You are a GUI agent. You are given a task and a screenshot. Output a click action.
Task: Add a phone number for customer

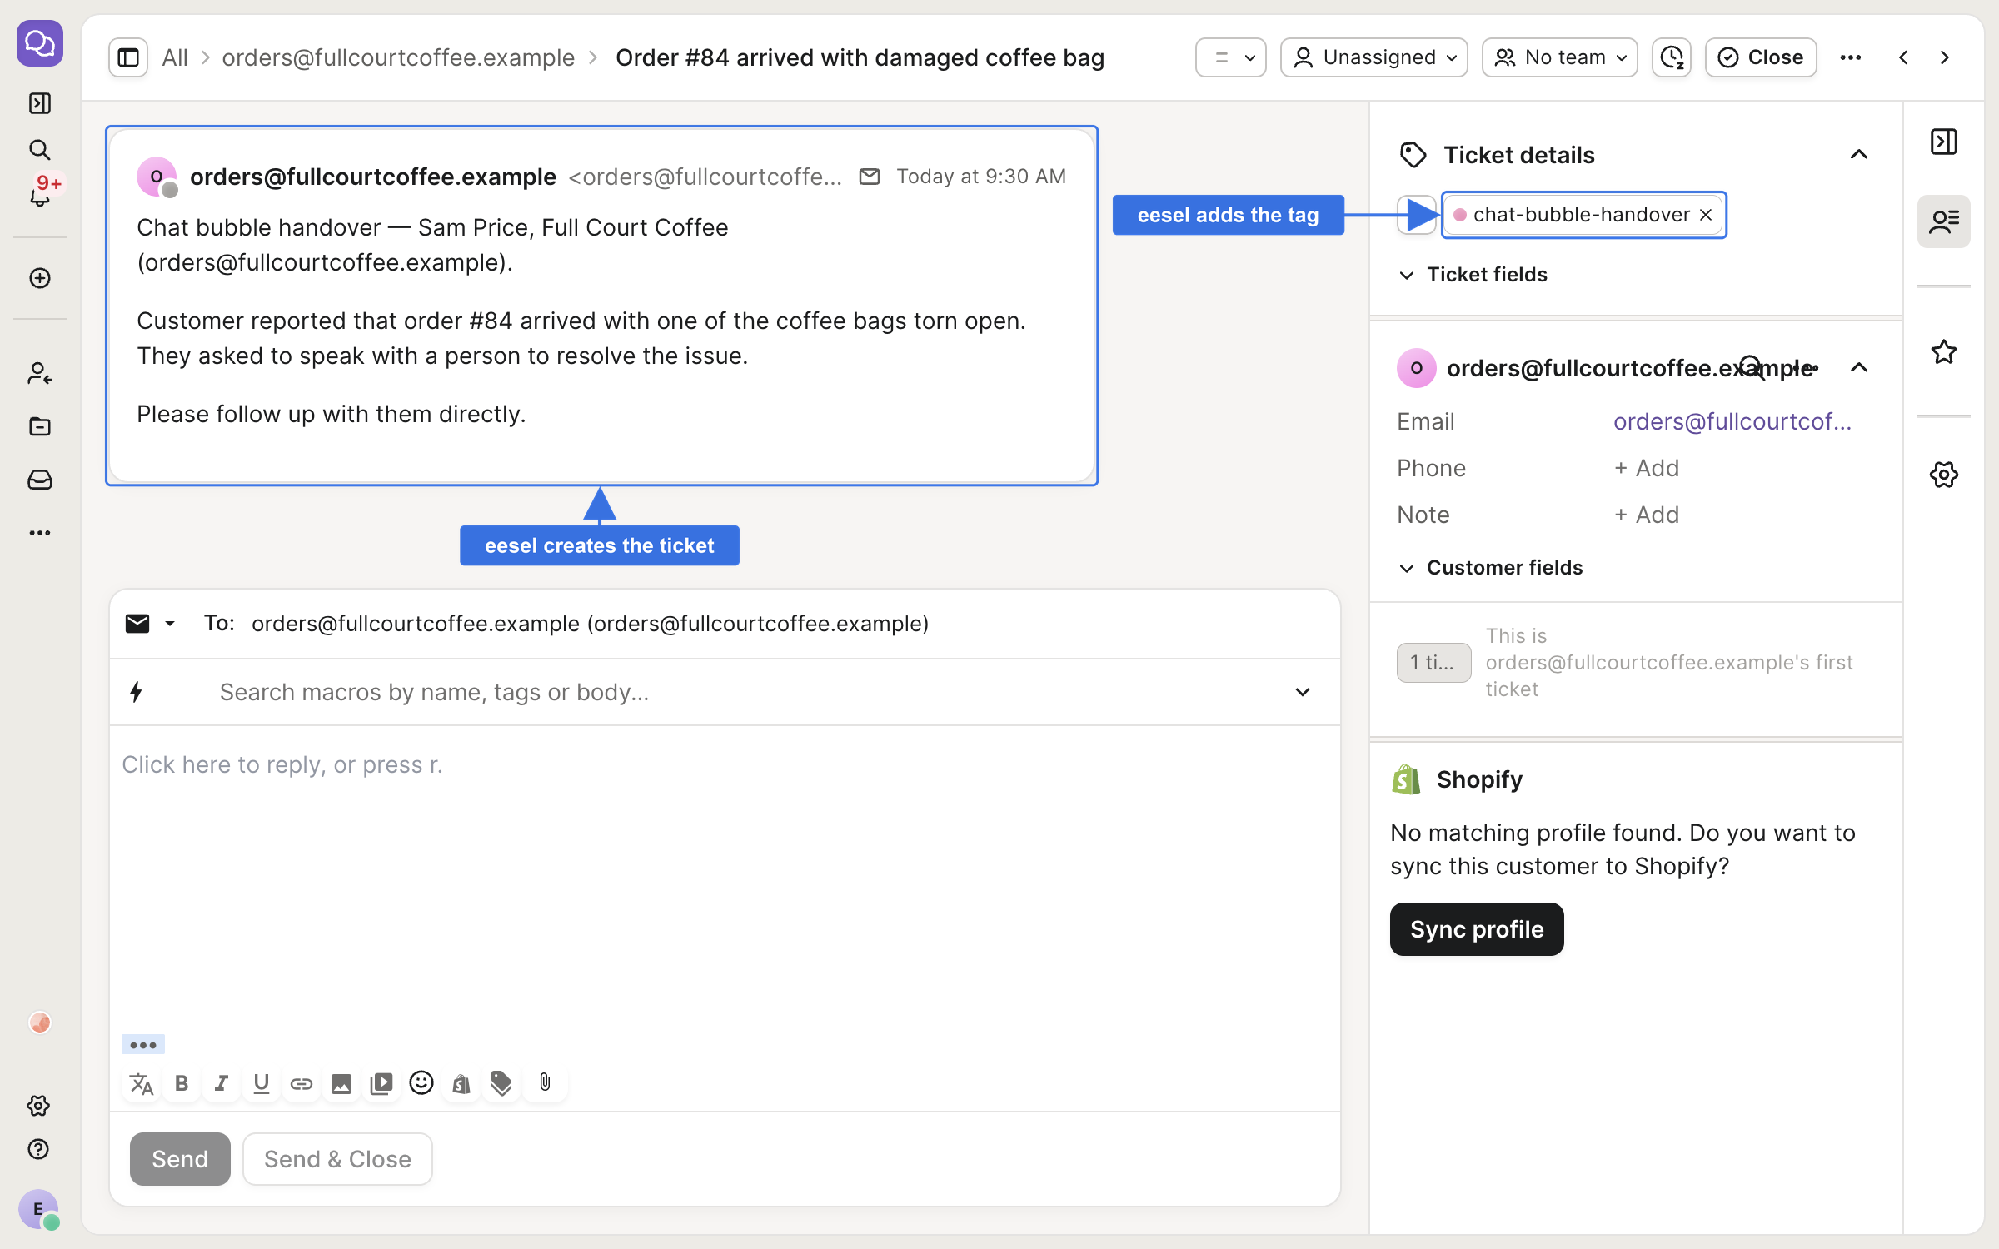(1647, 468)
